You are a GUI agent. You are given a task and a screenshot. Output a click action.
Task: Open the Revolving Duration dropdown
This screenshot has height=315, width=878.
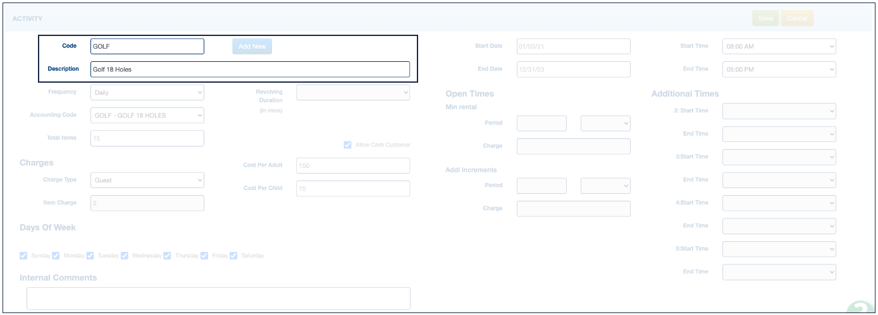click(x=352, y=92)
